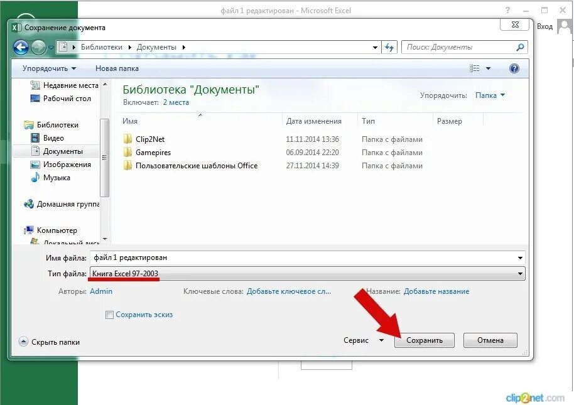Click the 11.11.2014 13:36 date cell
Image resolution: width=574 pixels, height=405 pixels.
click(312, 139)
